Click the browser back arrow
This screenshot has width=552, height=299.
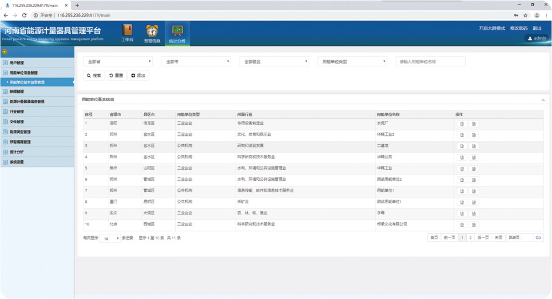6,15
